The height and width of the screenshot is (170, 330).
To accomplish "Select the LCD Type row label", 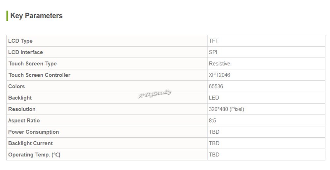I will tap(20, 41).
